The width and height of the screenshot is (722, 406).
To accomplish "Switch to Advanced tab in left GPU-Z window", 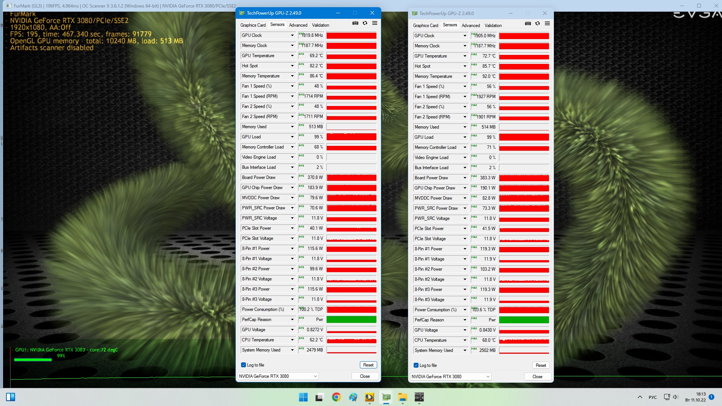I will [x=298, y=25].
